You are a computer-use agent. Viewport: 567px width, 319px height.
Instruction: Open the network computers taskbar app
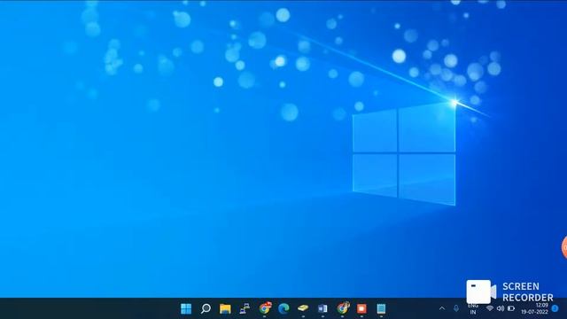(245, 308)
